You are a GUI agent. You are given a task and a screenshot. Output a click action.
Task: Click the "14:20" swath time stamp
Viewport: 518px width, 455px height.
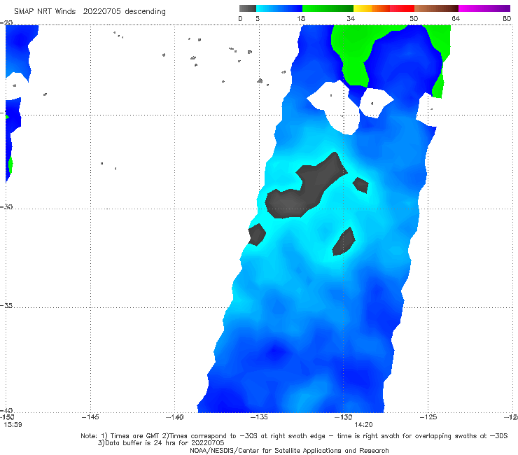(363, 425)
